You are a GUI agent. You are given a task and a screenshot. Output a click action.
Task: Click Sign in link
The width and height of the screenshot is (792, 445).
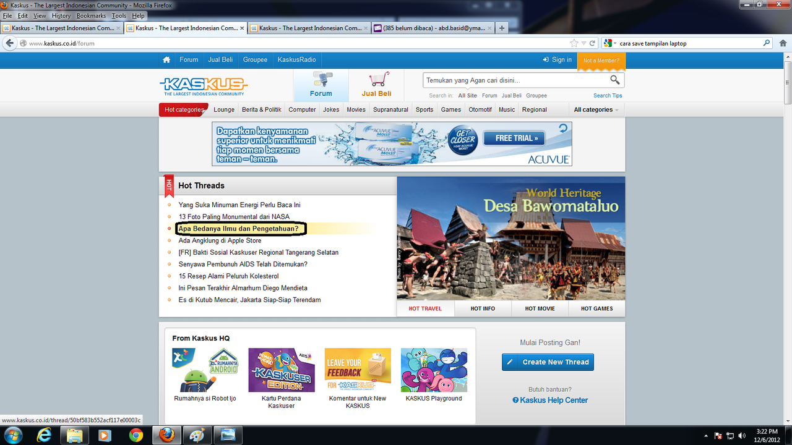tap(557, 60)
